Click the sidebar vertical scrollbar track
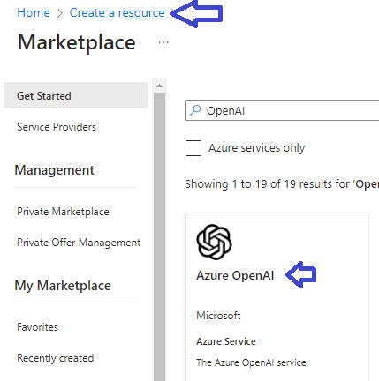379x381 pixels. click(x=159, y=236)
